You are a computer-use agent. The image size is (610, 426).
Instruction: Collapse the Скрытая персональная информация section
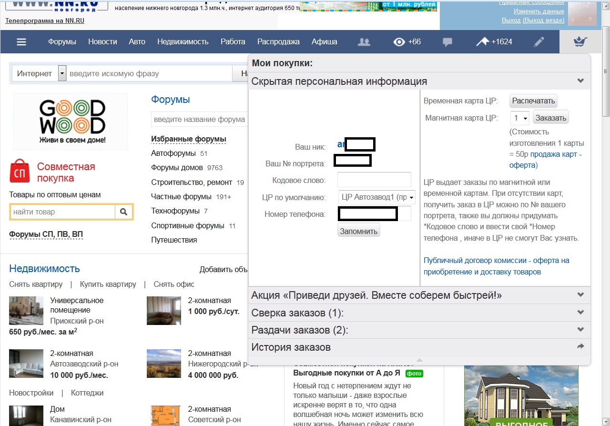(x=580, y=81)
